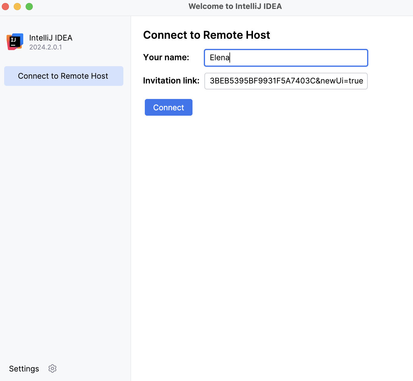The height and width of the screenshot is (381, 413).
Task: Select the Connect to Remote Host sidebar entry
Action: pyautogui.click(x=63, y=76)
